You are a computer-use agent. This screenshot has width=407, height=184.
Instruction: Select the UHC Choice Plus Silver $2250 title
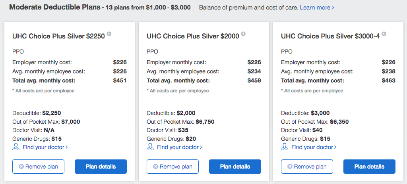coord(59,36)
